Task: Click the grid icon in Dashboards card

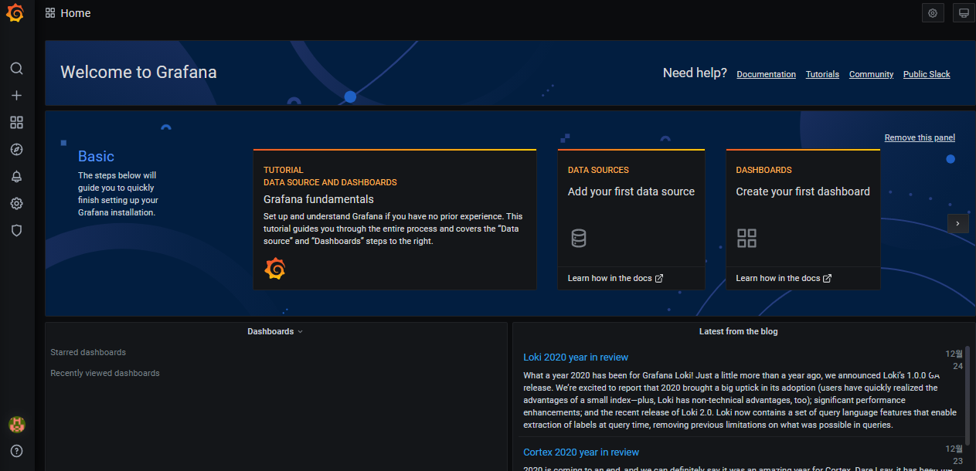Action: coord(746,238)
